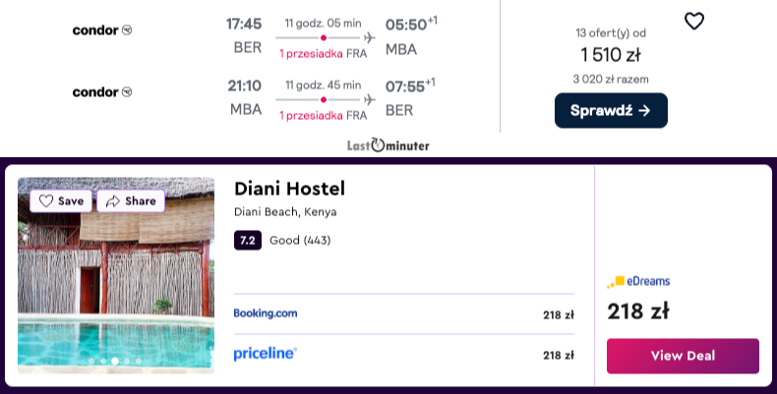Click the hostel pool photo thumbnail
777x394 pixels.
116,275
